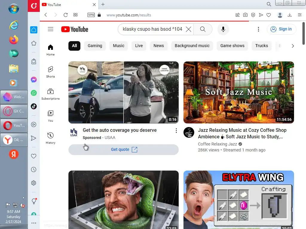
Task: Select the All filter chip
Action: point(74,46)
